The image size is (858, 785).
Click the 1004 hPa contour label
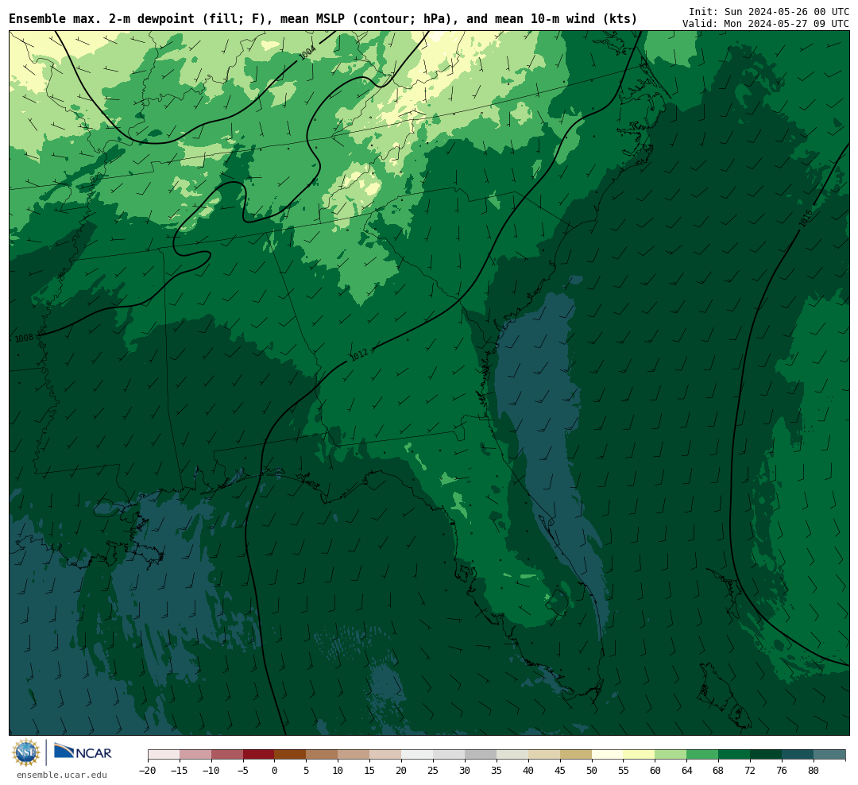307,52
